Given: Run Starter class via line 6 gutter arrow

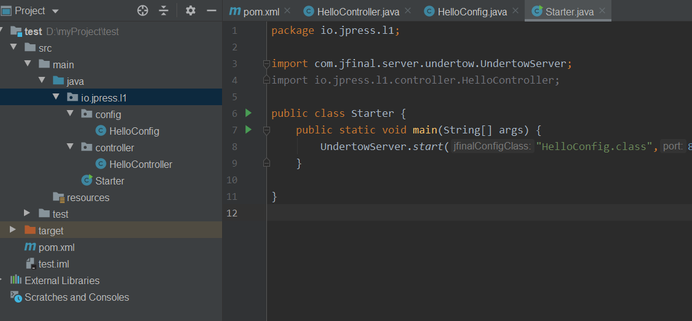Looking at the screenshot, I should pyautogui.click(x=248, y=113).
